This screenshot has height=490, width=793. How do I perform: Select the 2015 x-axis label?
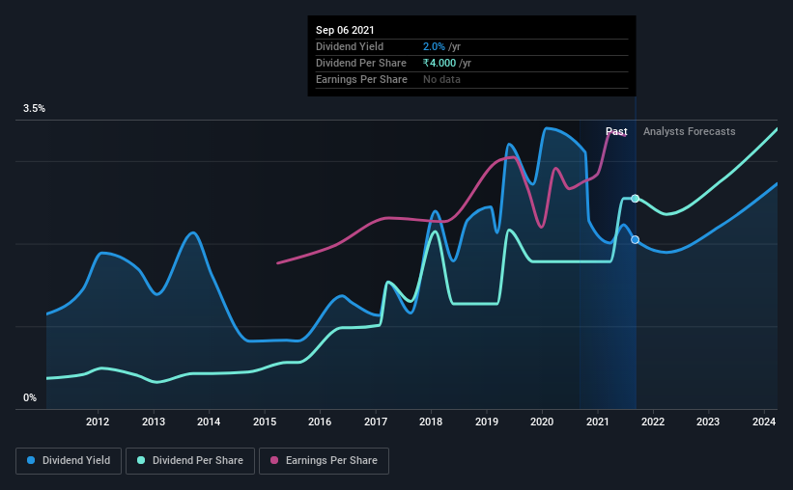[x=265, y=422]
